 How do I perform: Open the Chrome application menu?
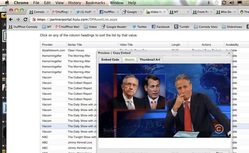click(x=21, y=3)
